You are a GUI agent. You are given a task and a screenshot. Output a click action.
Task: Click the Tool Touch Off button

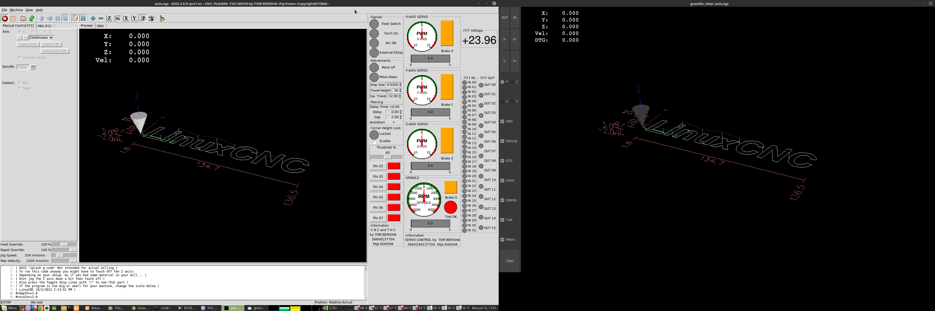(x=55, y=51)
